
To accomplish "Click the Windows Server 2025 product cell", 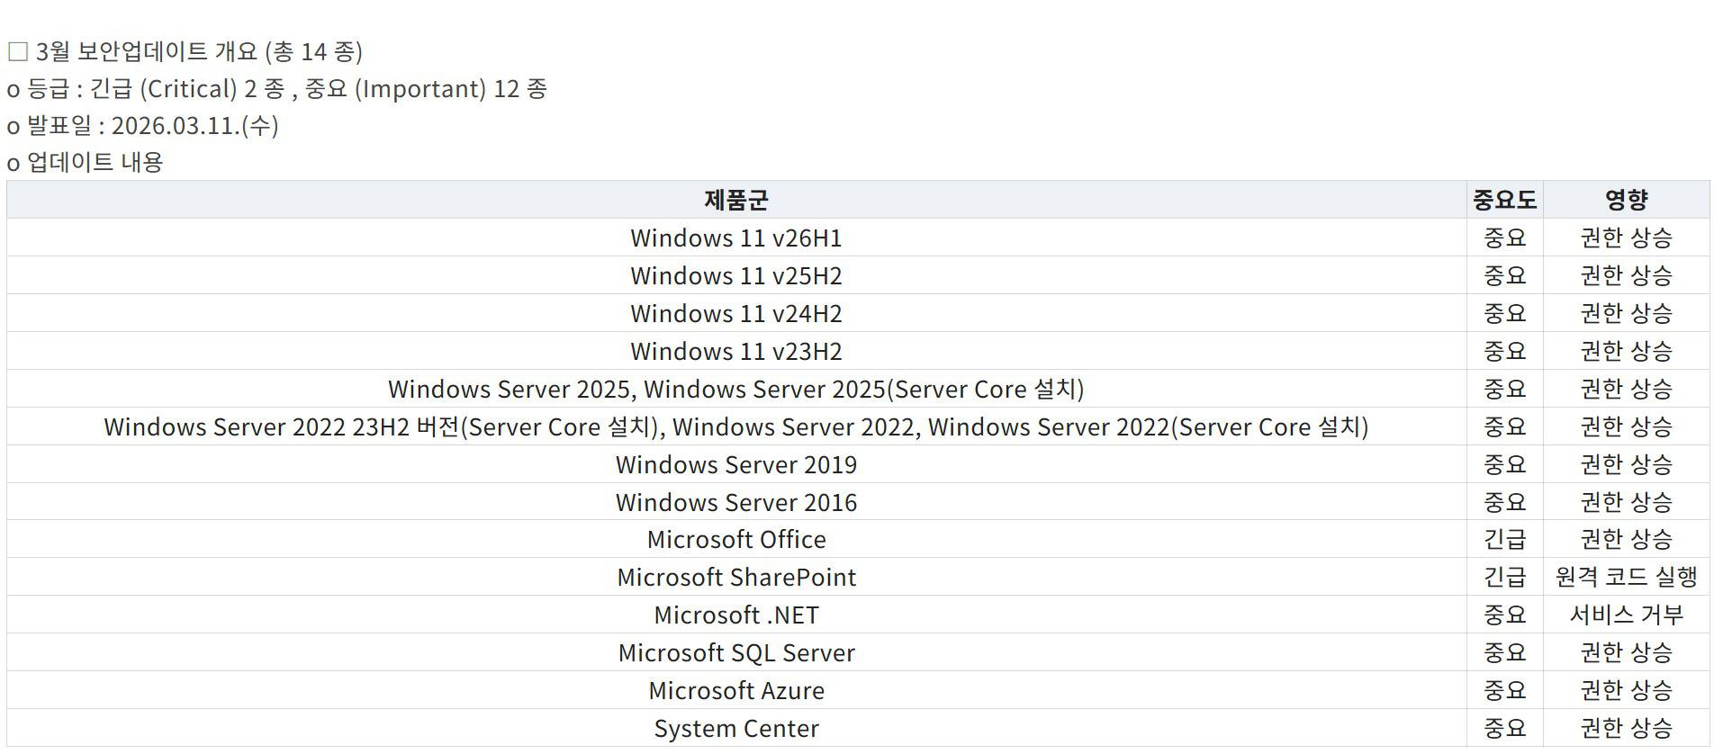I will [735, 390].
